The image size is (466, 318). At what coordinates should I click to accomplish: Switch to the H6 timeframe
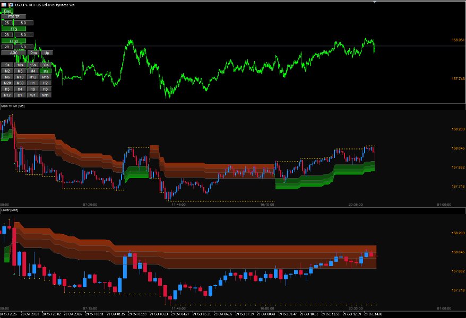tap(33, 89)
